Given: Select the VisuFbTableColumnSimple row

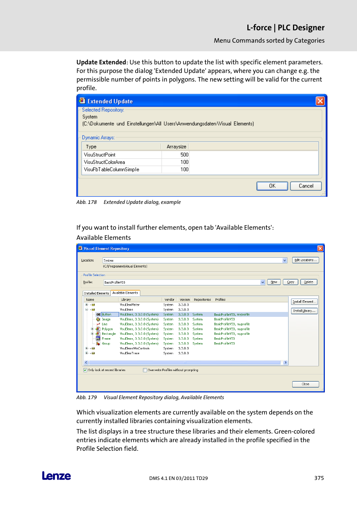Looking at the screenshot, I should point(135,169).
